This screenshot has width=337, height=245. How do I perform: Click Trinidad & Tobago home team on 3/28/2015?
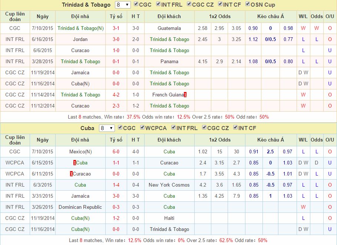(80, 62)
